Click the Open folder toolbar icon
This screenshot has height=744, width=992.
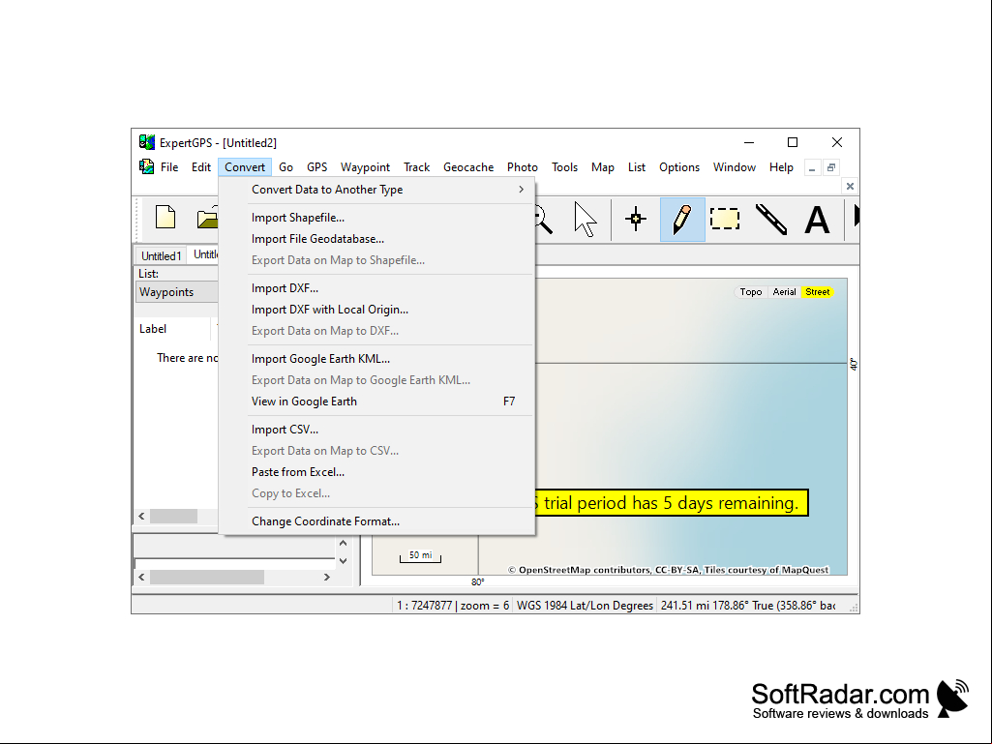point(207,219)
